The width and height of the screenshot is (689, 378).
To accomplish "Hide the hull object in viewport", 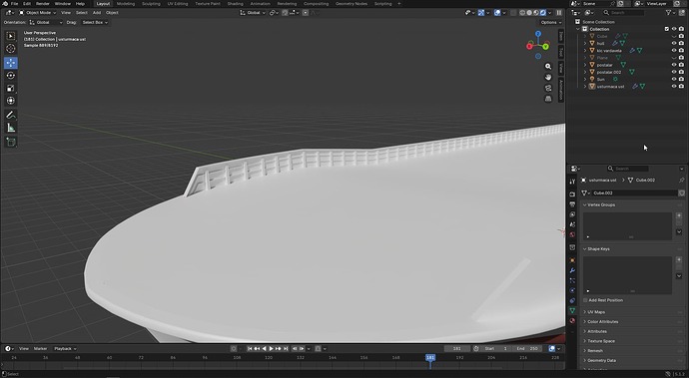I will 674,44.
